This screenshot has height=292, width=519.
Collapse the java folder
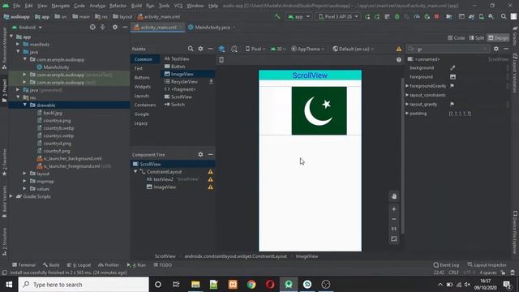point(18,52)
